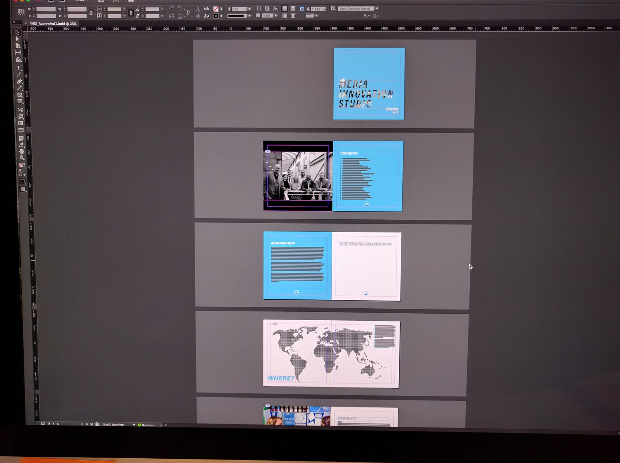The image size is (620, 463).
Task: Rotate 90 degrees counter-clockwise
Action: click(x=180, y=9)
